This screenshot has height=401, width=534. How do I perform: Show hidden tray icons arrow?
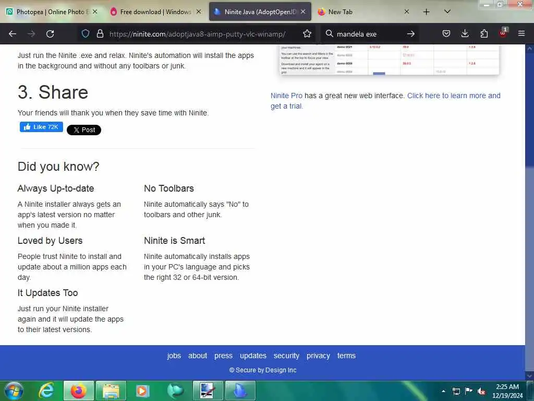443,391
